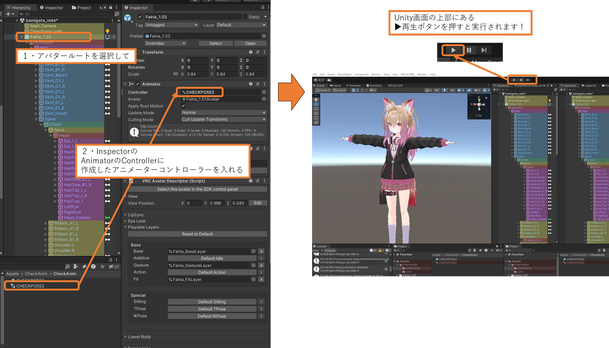Screen dimensions: 609x348
Task: Click the Controller object picker circle
Action: click(x=264, y=92)
